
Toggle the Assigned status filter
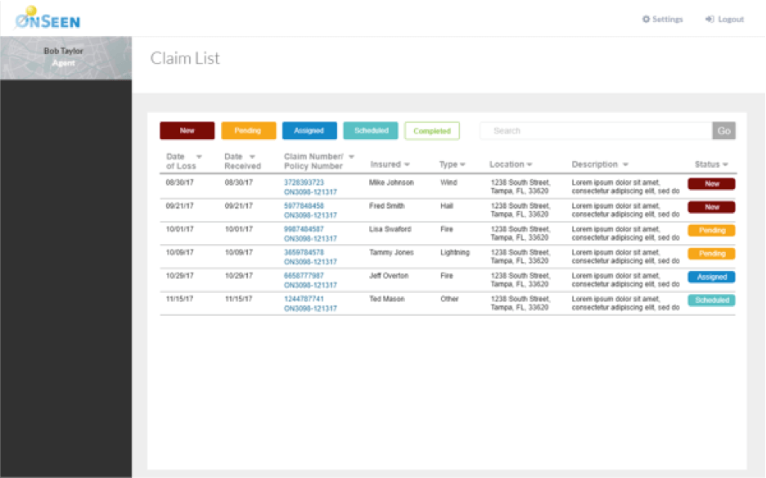tap(309, 131)
